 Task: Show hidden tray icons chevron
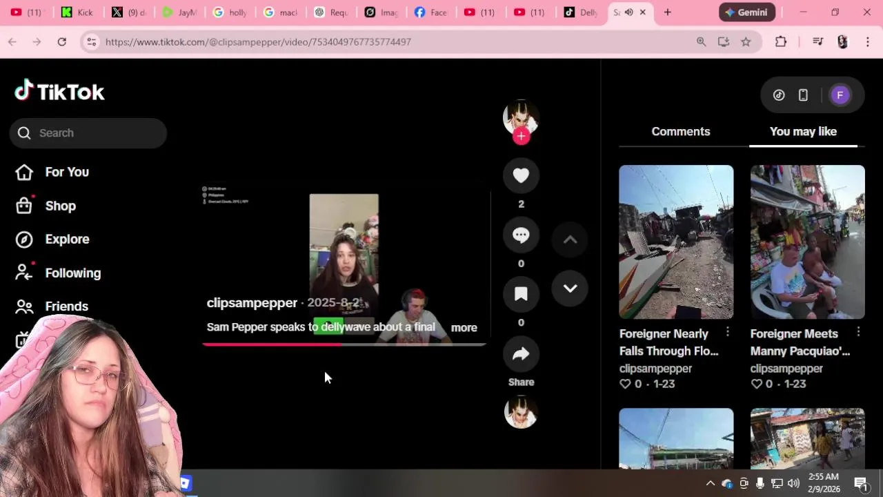click(x=711, y=483)
